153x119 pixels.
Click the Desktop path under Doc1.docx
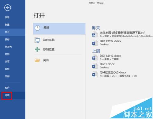coord(104,67)
